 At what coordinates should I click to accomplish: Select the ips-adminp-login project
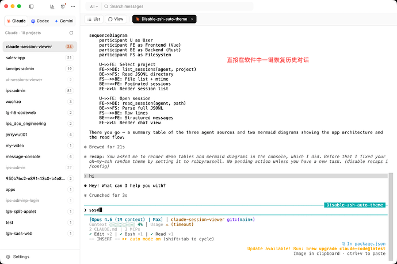[40, 201]
